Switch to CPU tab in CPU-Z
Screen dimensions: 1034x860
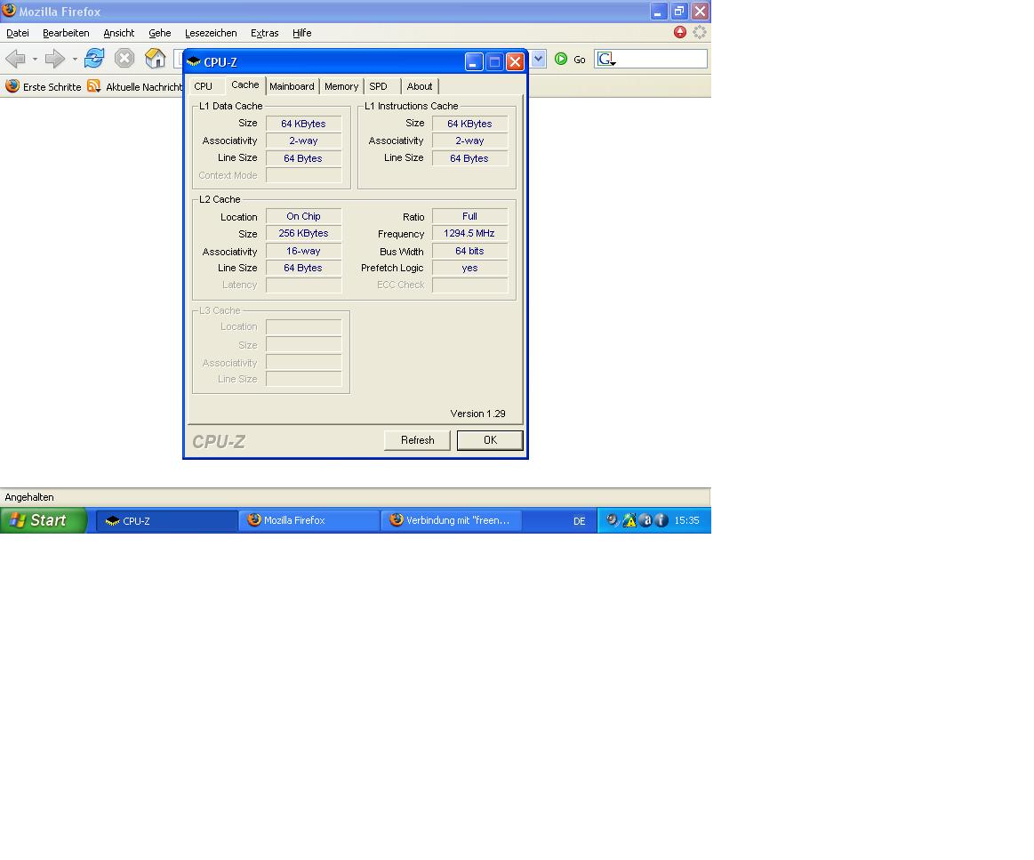(x=203, y=86)
